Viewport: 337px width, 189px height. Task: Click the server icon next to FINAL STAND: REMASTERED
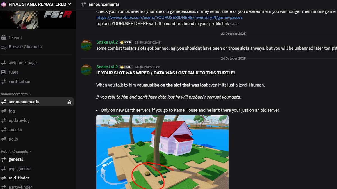coord(4,4)
